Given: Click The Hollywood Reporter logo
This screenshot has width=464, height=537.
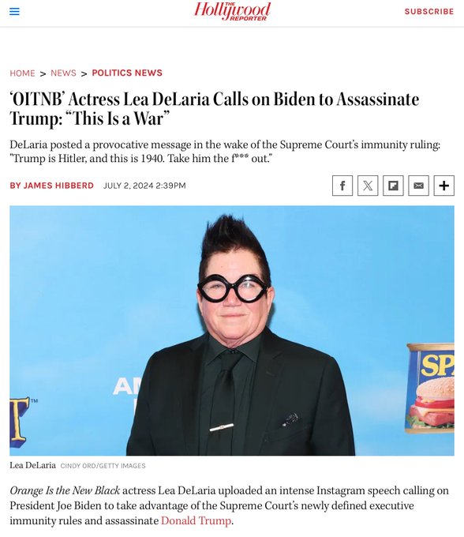Looking at the screenshot, I should coord(232,11).
